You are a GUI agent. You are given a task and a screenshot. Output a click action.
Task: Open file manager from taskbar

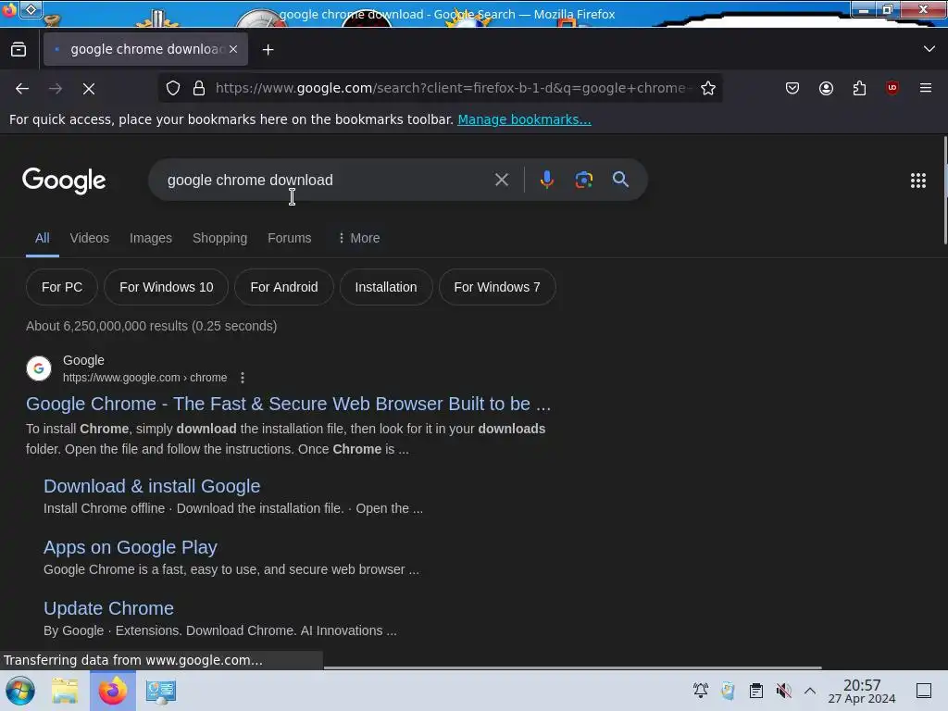pyautogui.click(x=65, y=691)
